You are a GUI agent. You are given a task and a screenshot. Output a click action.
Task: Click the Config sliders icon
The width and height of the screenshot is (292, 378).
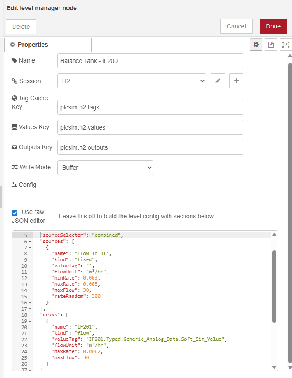[x=14, y=185]
